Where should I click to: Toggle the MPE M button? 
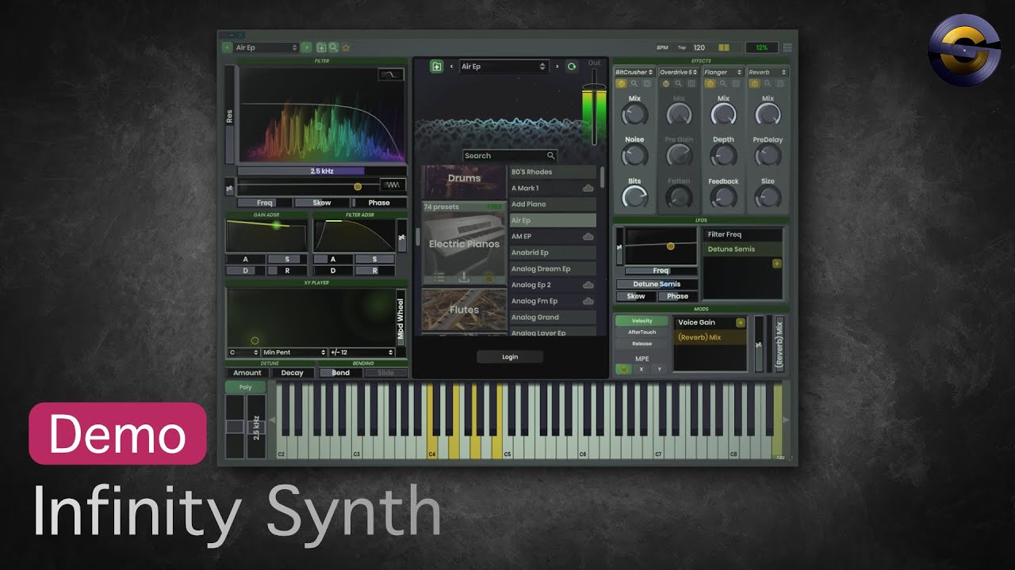tap(624, 369)
